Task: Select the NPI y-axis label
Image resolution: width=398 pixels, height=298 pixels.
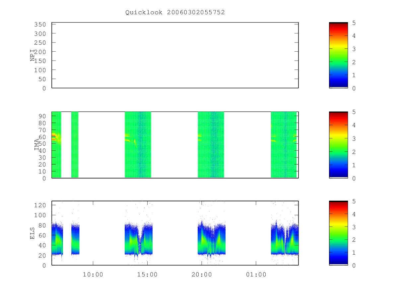Action: pyautogui.click(x=33, y=55)
